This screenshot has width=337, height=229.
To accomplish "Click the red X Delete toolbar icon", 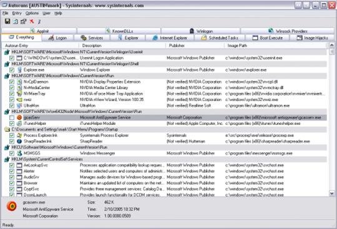I will tap(32, 21).
